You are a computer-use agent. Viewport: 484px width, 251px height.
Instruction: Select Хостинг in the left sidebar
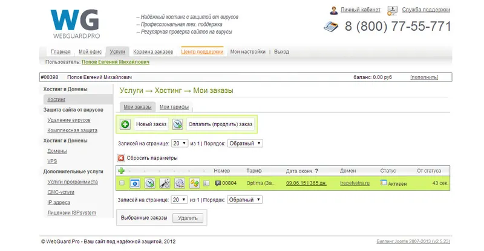[x=56, y=100]
